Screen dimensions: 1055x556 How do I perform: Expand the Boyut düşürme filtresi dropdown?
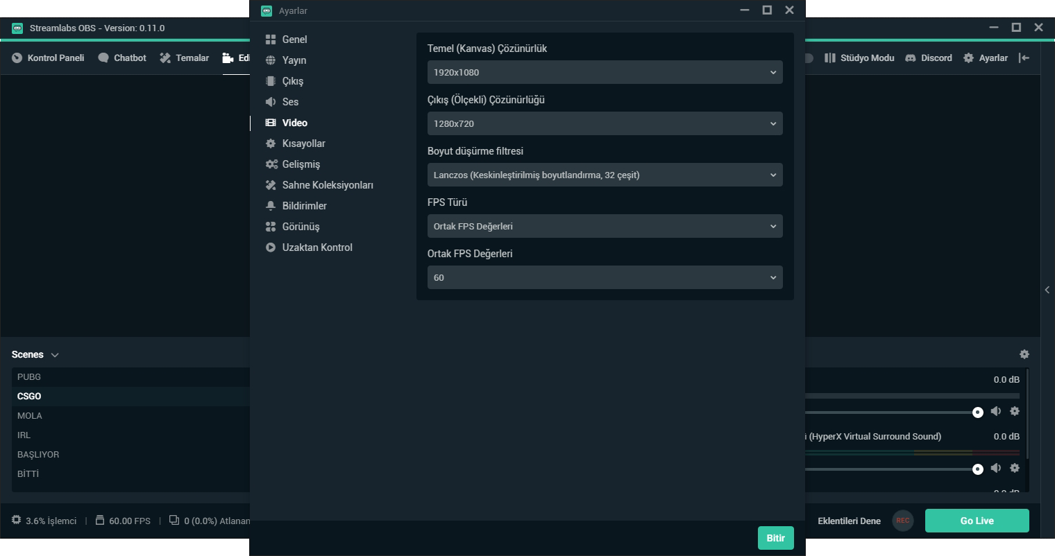[x=605, y=175]
